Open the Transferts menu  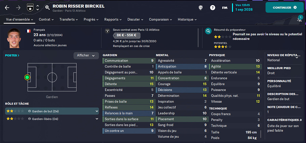click(x=69, y=19)
